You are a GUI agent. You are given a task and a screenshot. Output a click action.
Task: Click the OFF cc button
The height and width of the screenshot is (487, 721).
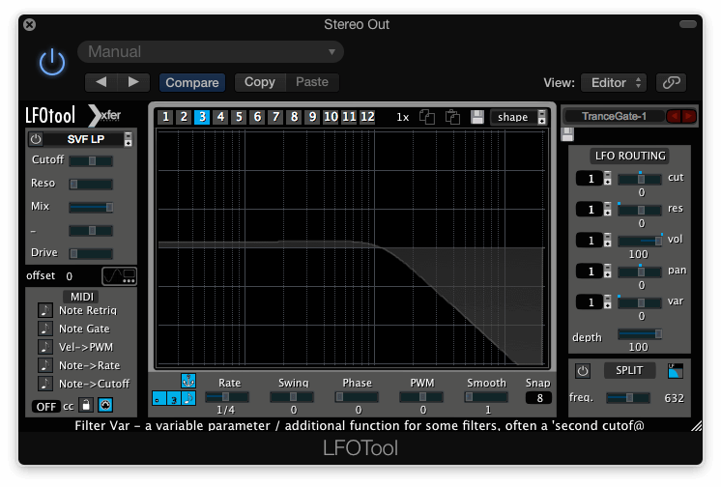tap(46, 407)
